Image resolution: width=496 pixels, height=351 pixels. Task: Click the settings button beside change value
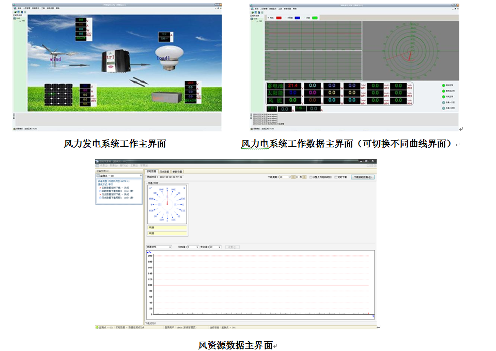(x=232, y=247)
